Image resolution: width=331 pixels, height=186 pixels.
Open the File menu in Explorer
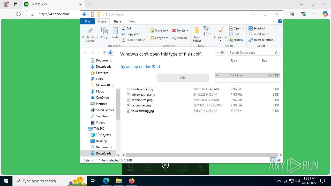tap(87, 21)
